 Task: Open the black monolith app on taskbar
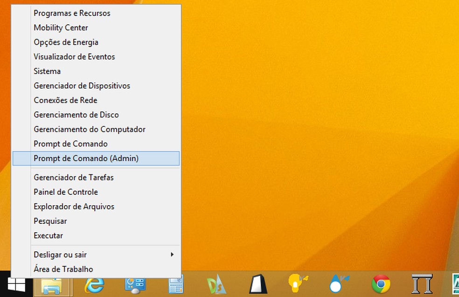(x=257, y=285)
